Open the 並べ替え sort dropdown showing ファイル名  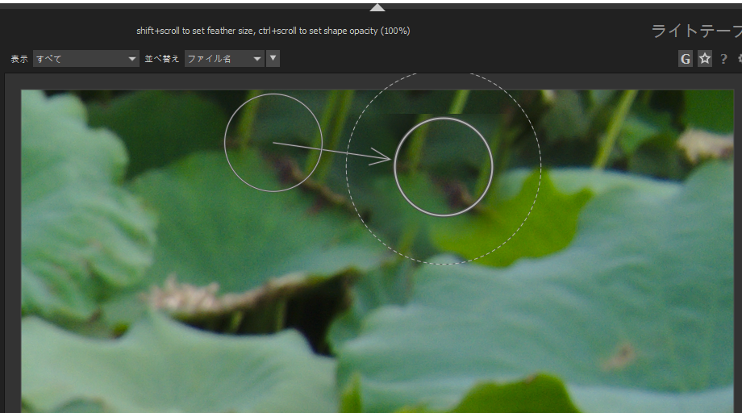(224, 59)
